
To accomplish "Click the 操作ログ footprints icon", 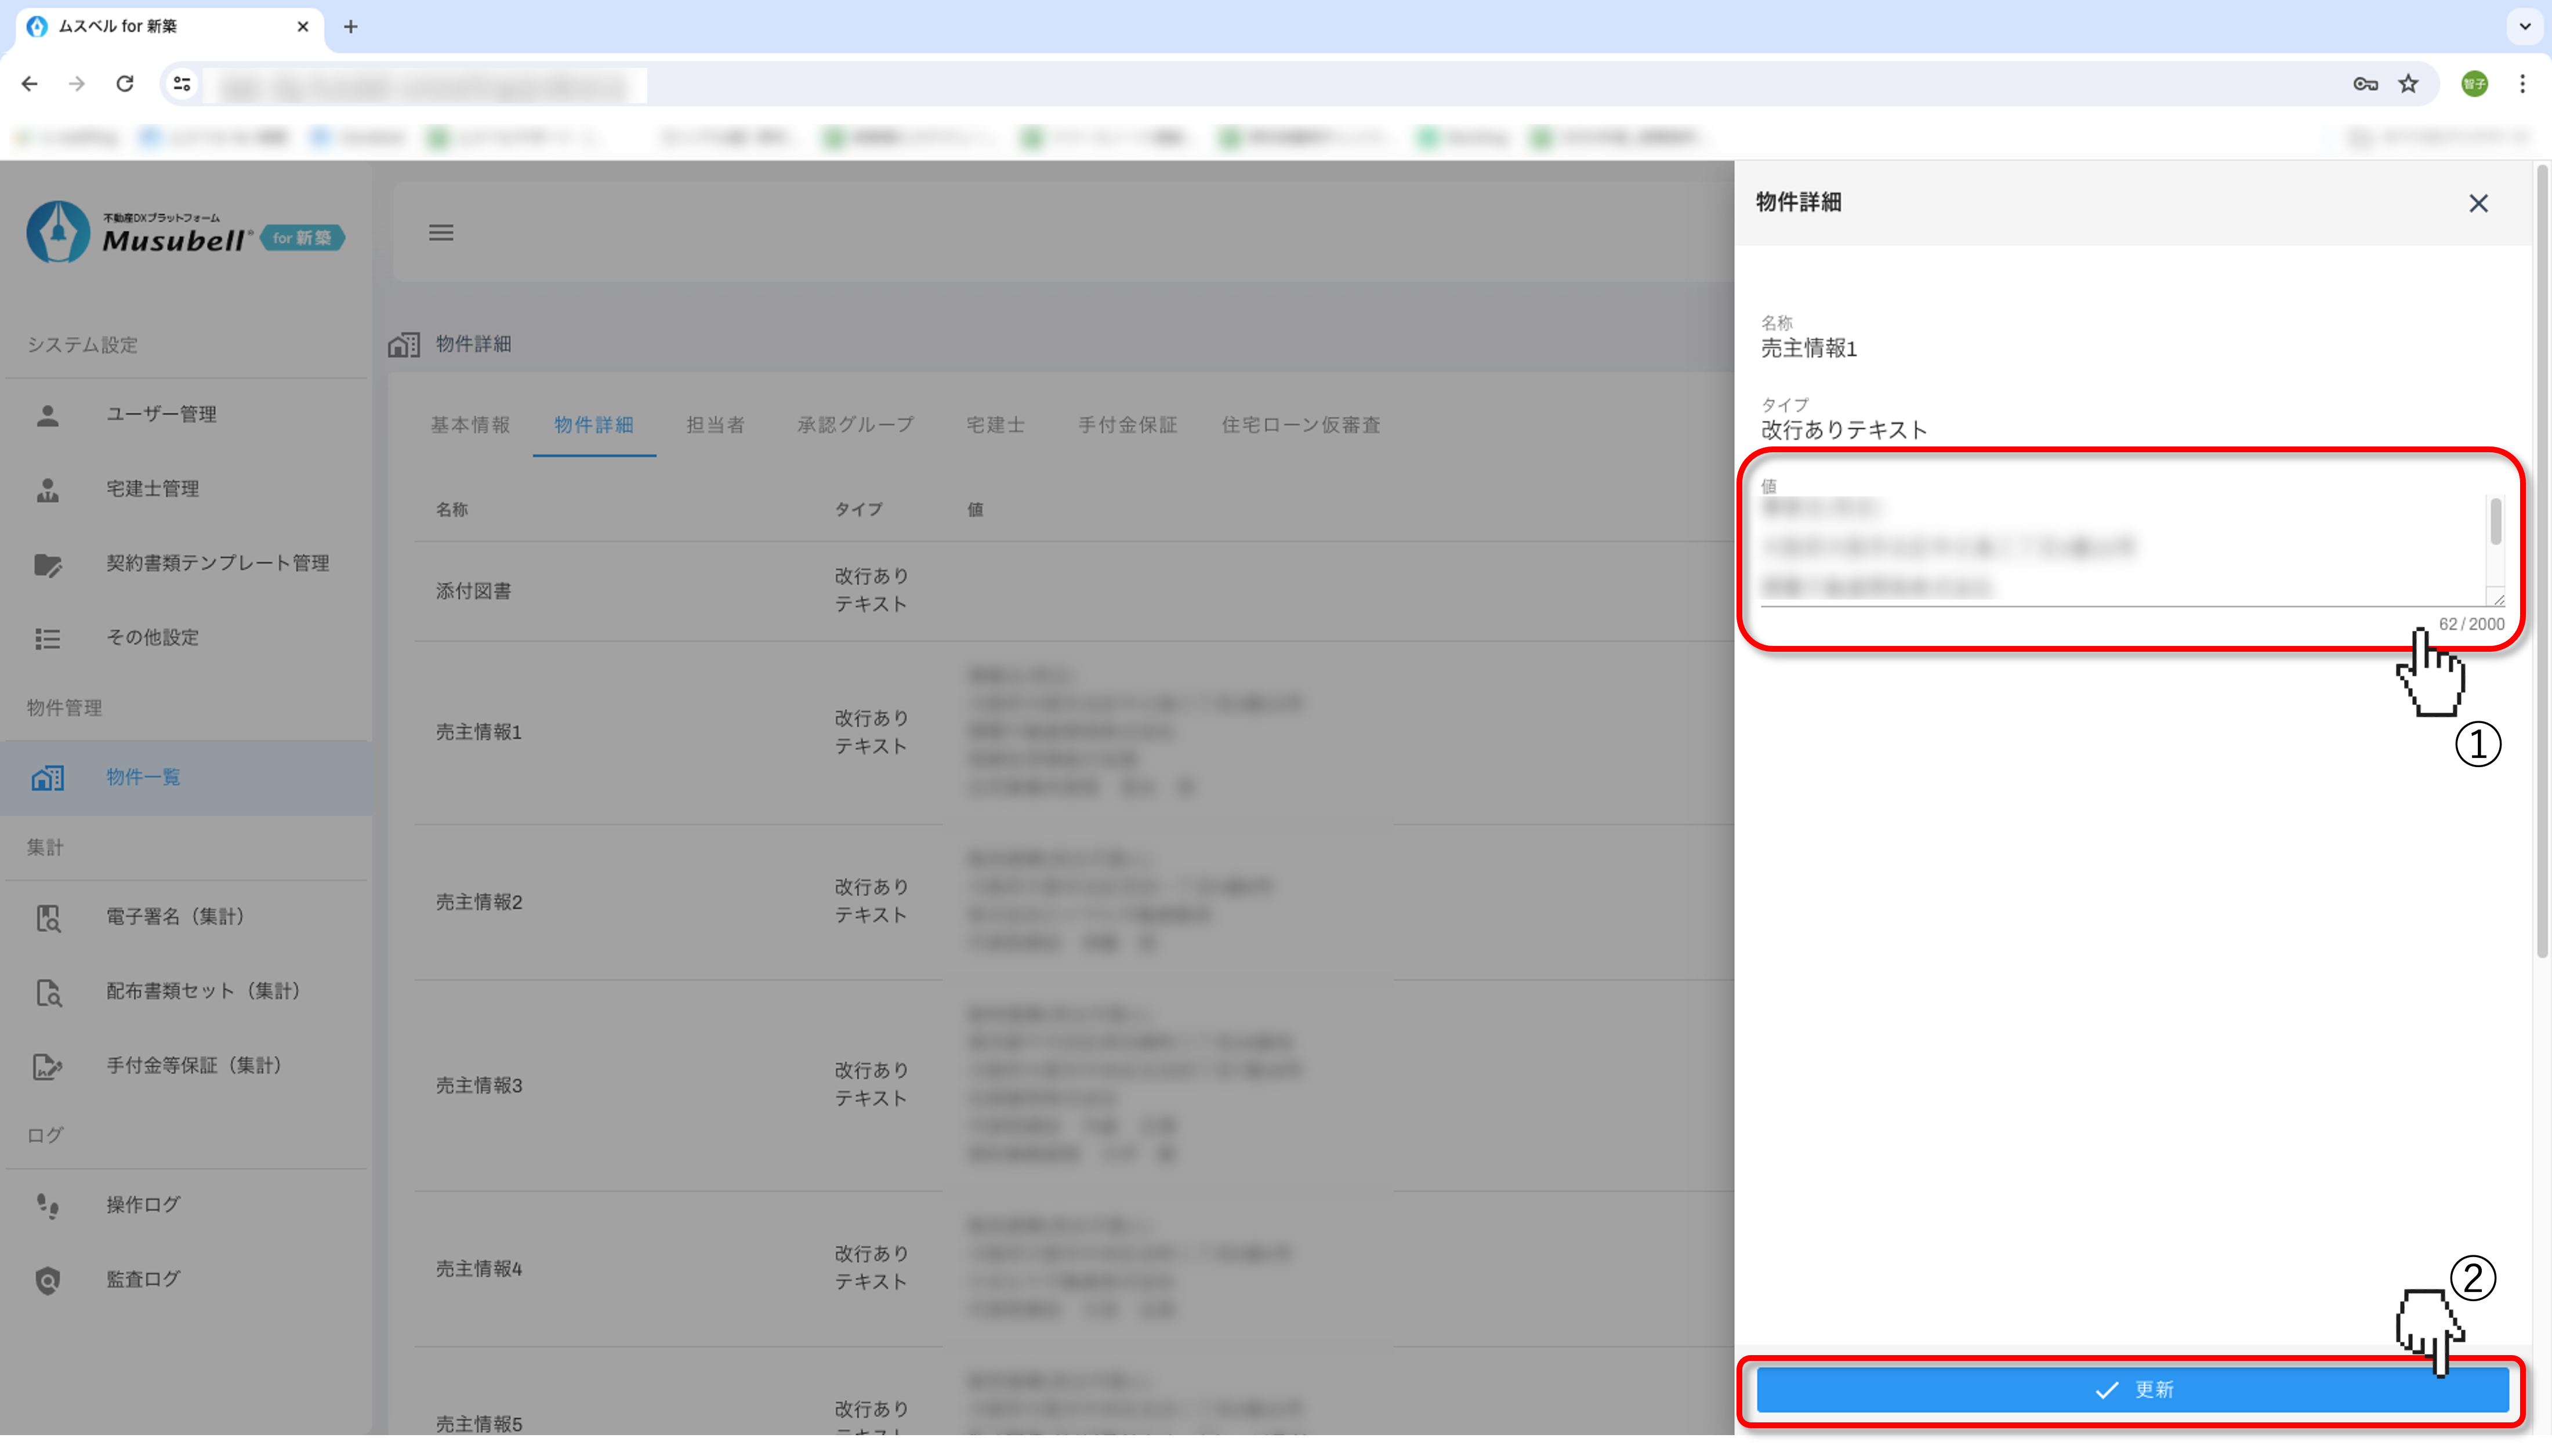I will pos(47,1205).
